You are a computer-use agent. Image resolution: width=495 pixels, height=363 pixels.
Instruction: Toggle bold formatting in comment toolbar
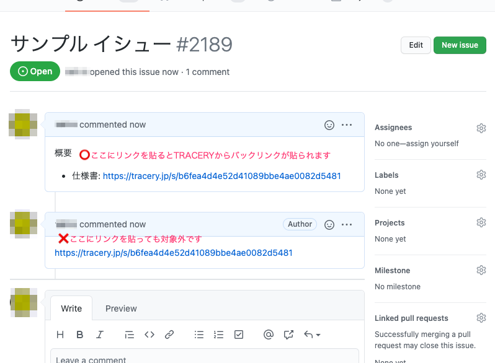80,335
